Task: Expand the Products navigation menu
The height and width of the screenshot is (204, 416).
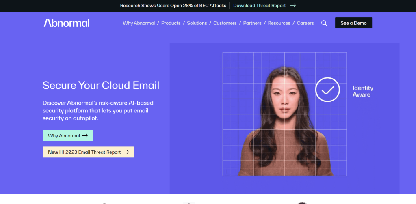Action: click(x=171, y=23)
